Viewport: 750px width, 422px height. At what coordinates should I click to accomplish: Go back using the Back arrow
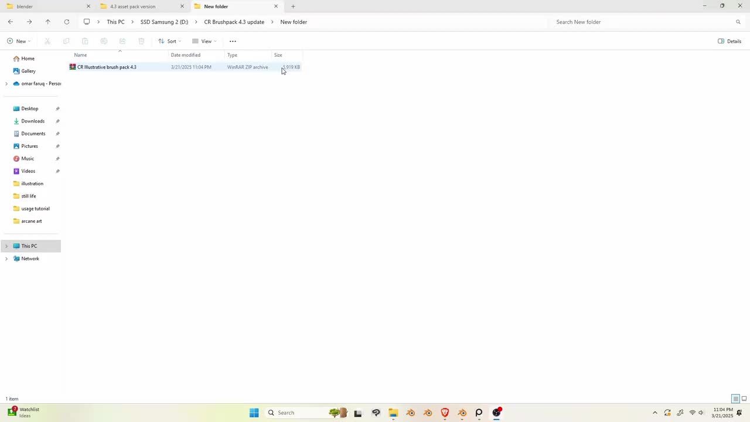pyautogui.click(x=11, y=22)
